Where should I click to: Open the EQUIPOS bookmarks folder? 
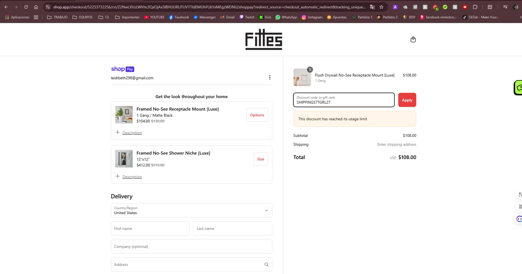(82, 17)
